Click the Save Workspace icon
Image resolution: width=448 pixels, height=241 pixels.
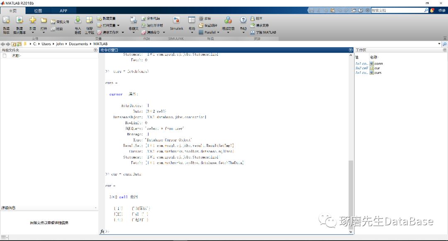tap(90, 20)
